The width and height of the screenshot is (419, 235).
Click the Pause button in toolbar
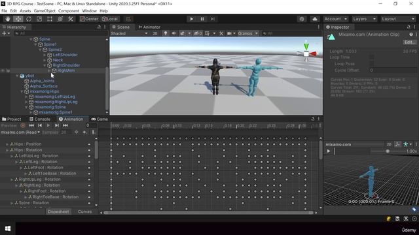pos(202,19)
